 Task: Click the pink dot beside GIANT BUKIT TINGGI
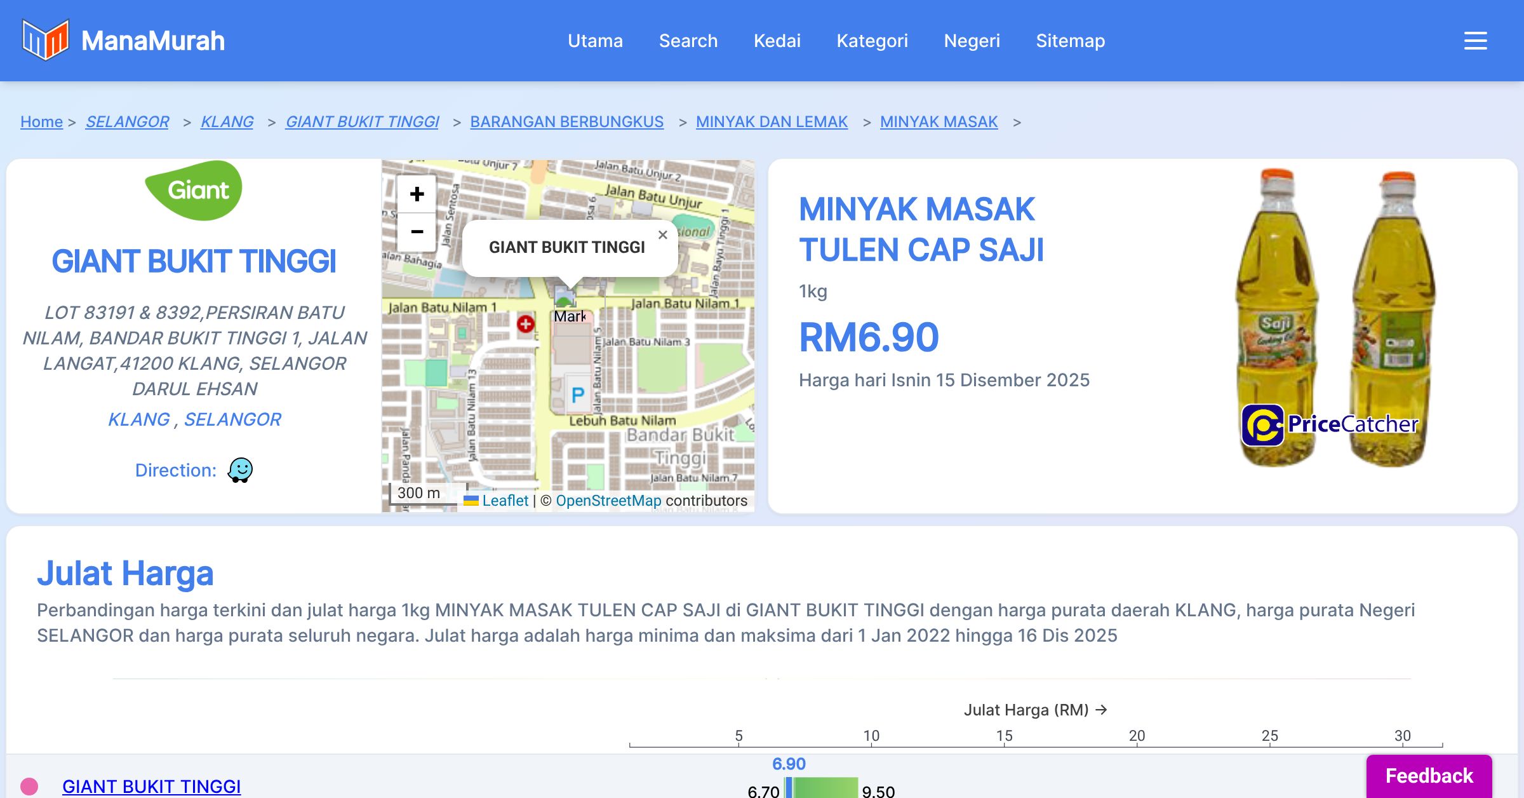click(29, 787)
